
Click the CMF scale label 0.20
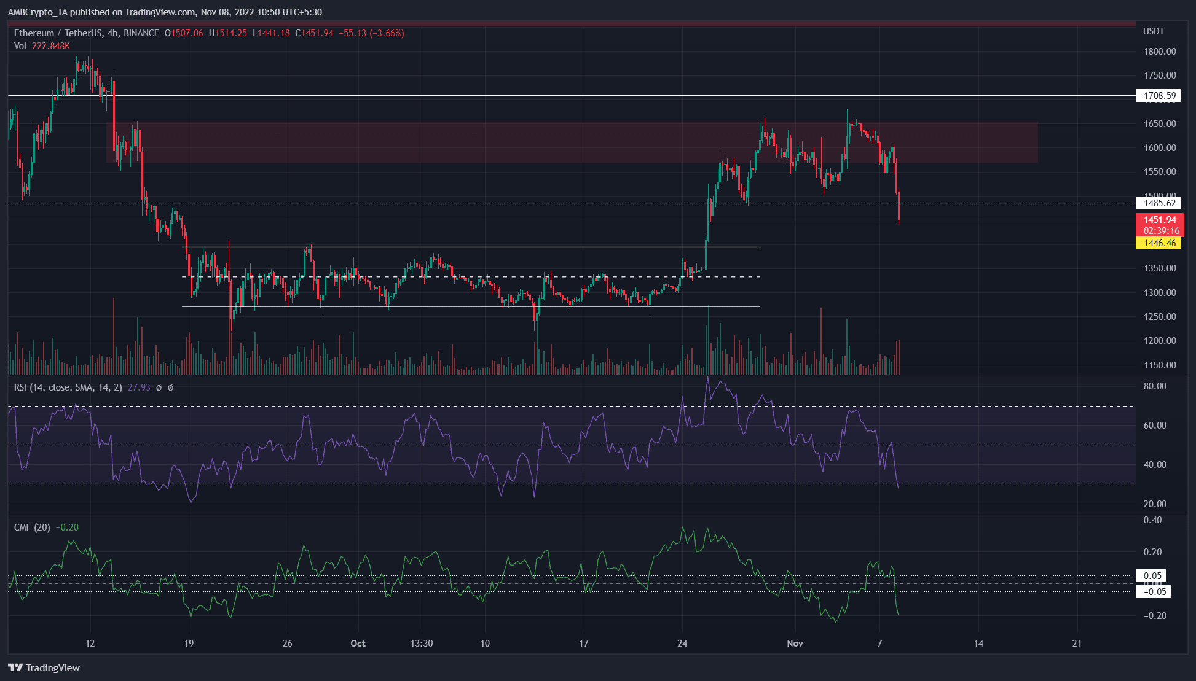(1152, 552)
